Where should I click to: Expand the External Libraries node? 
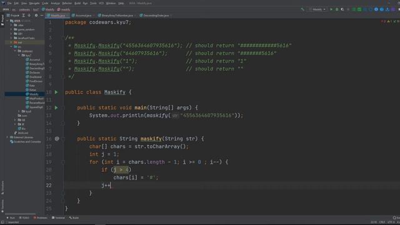7,137
